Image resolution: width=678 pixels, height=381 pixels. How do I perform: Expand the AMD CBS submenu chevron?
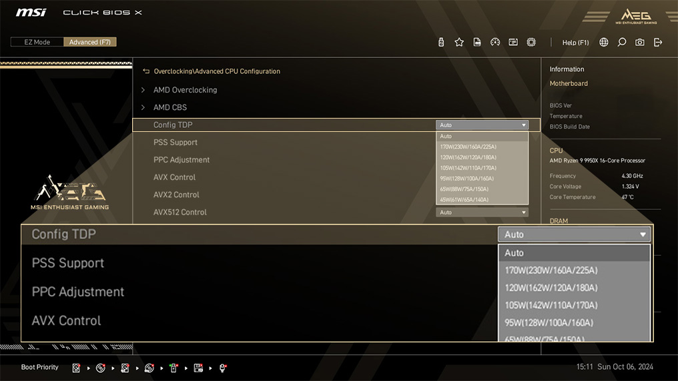pos(143,107)
